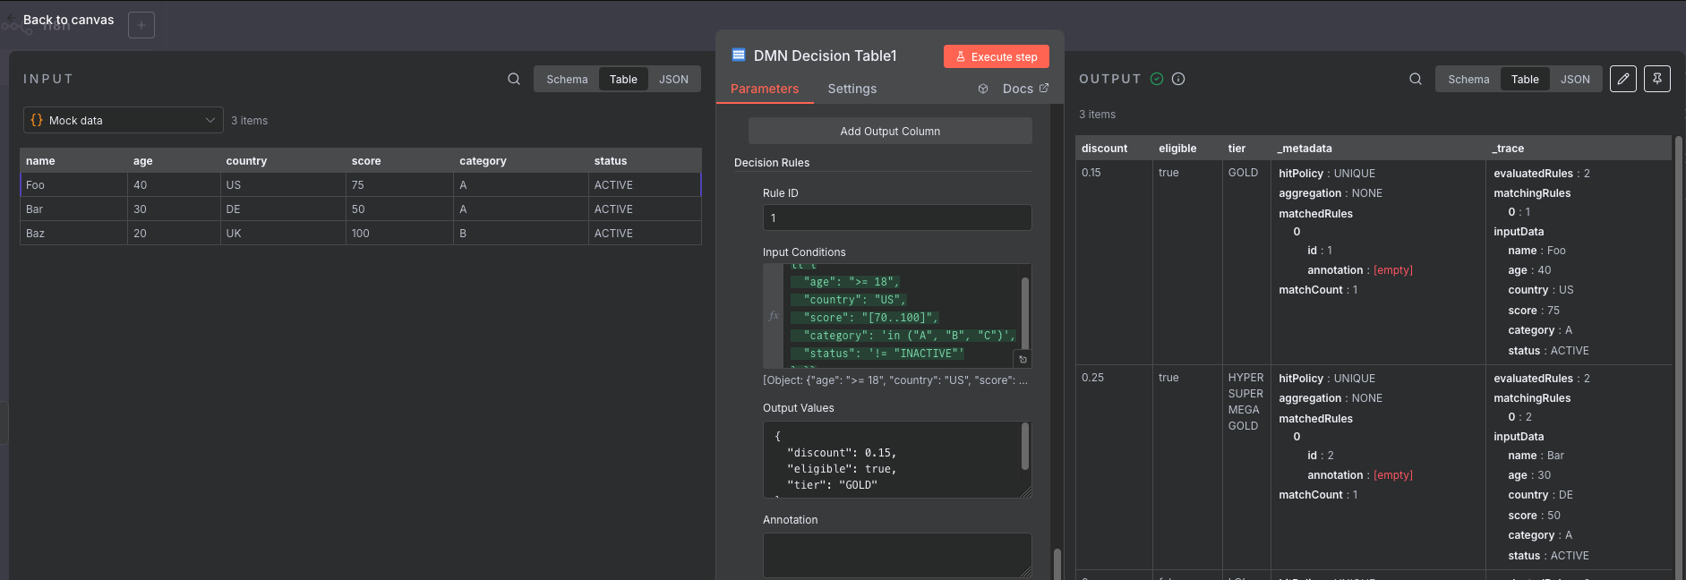The height and width of the screenshot is (580, 1686).
Task: Open the Settings tab
Action: (852, 89)
